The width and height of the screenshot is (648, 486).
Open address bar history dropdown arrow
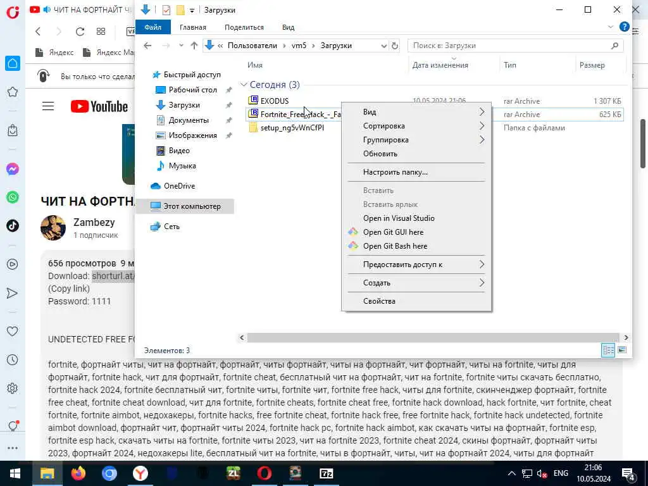[x=384, y=46]
